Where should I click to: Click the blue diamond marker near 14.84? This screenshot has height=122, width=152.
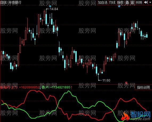50,6
